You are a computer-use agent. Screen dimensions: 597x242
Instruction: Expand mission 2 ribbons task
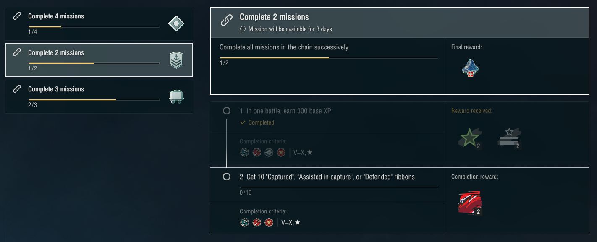(327, 177)
